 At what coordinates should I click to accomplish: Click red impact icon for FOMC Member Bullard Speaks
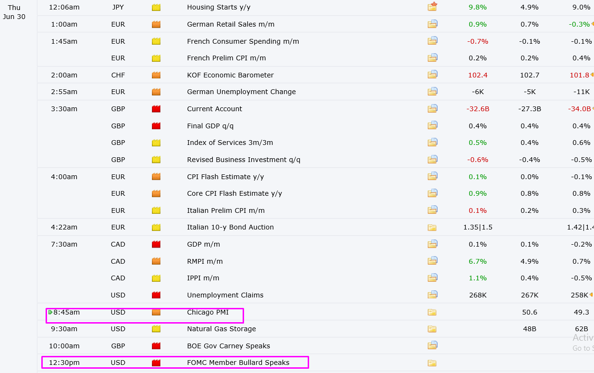click(156, 363)
